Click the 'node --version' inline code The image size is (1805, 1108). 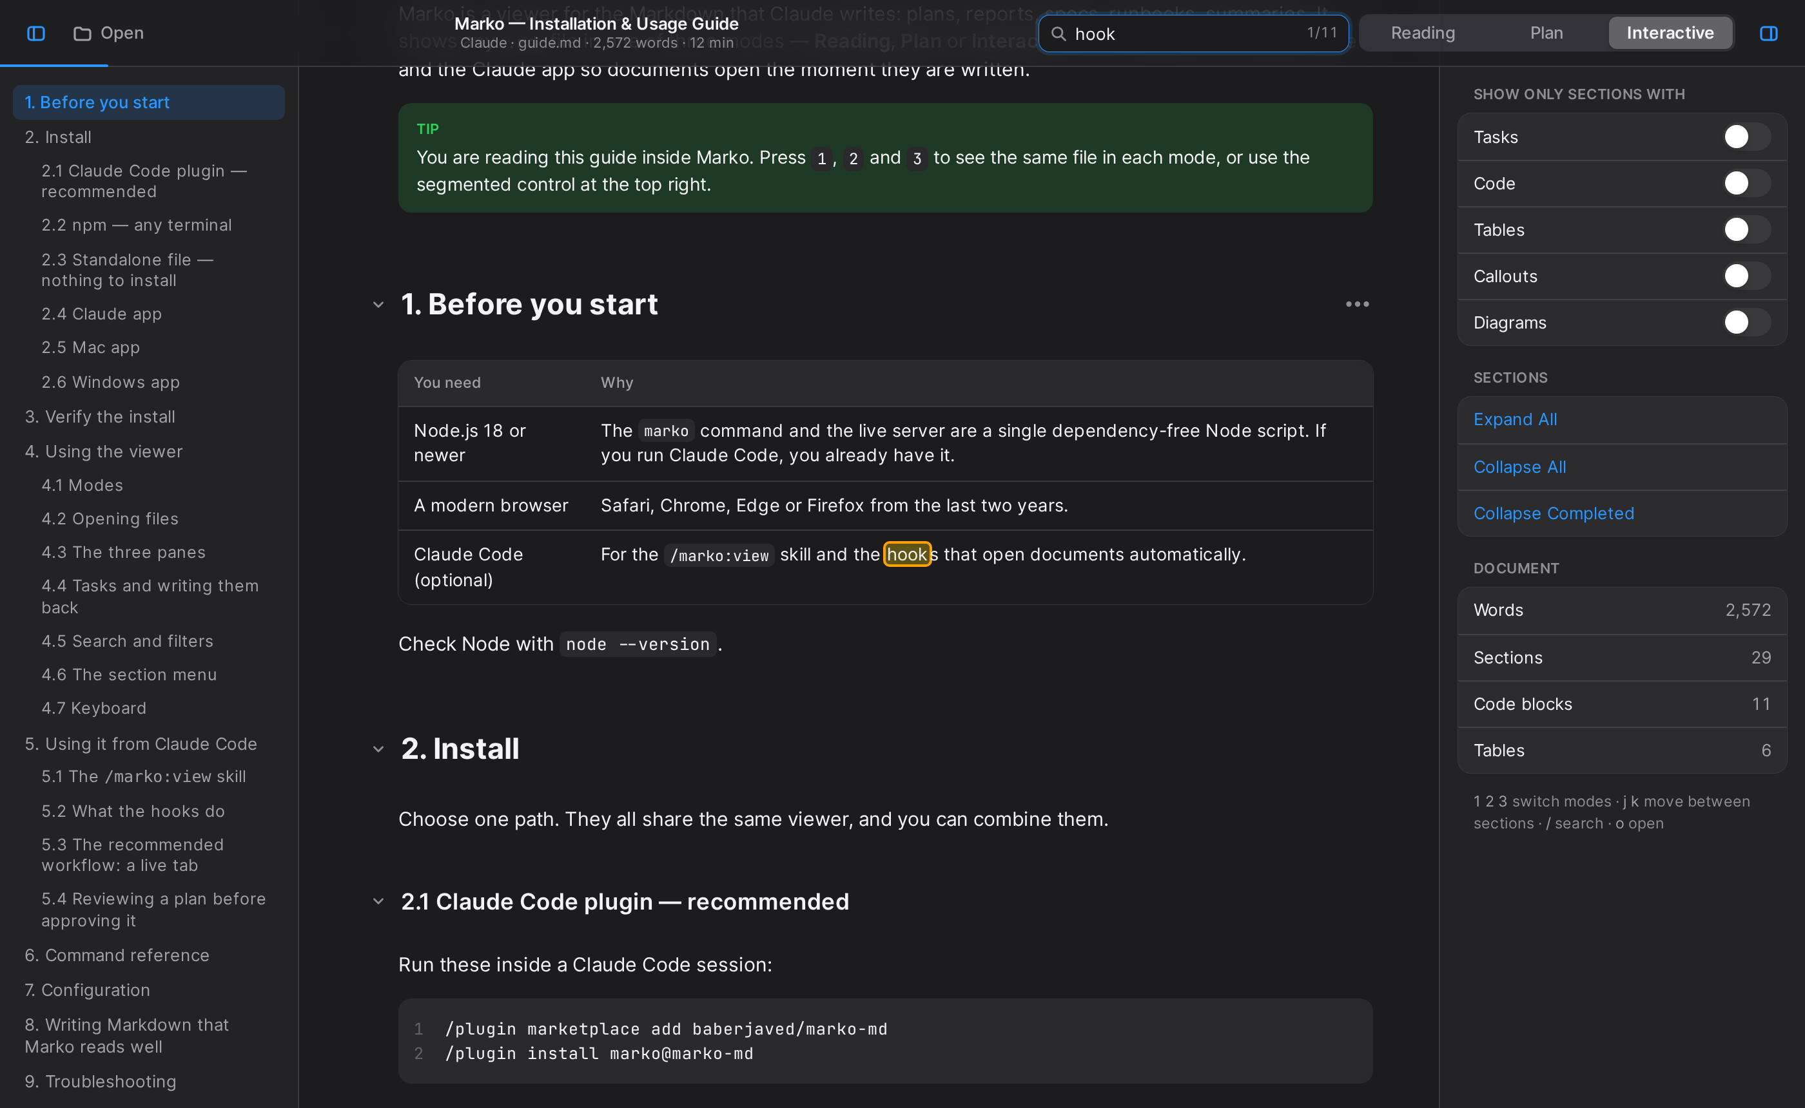[638, 645]
